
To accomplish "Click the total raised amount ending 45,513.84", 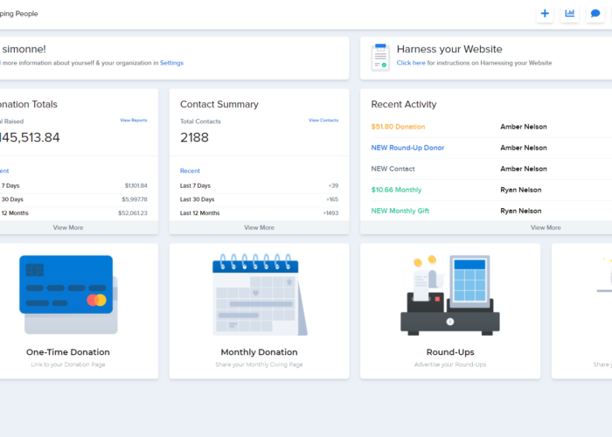I will pyautogui.click(x=29, y=137).
